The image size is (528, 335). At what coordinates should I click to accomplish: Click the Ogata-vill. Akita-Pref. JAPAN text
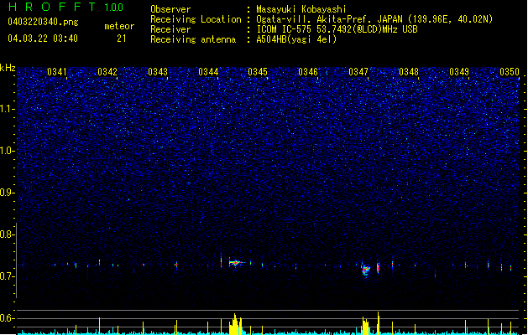(329, 19)
